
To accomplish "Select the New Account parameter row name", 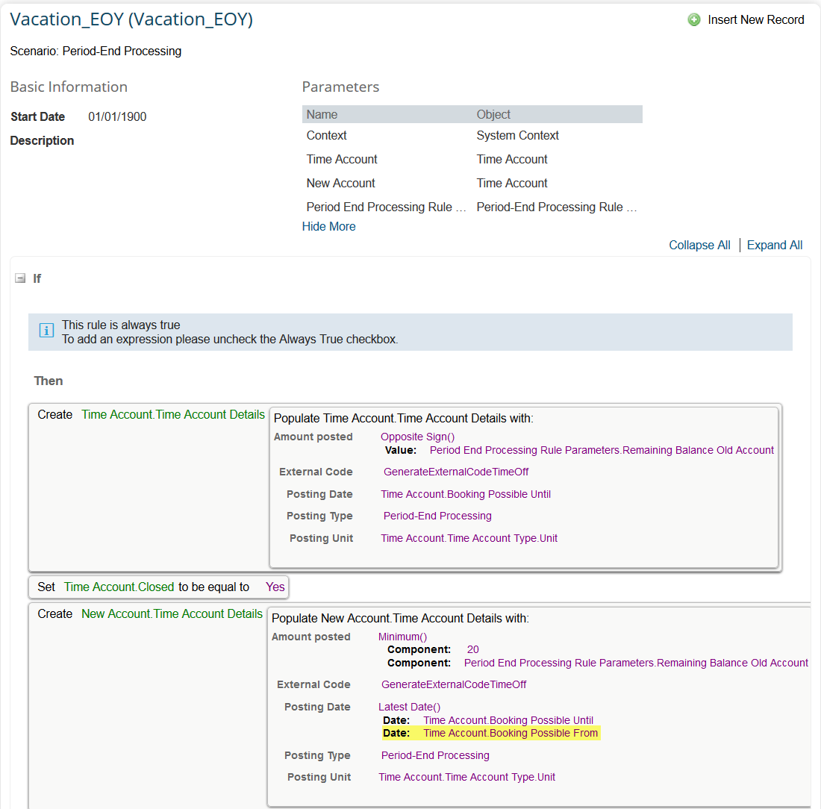I will pyautogui.click(x=341, y=184).
